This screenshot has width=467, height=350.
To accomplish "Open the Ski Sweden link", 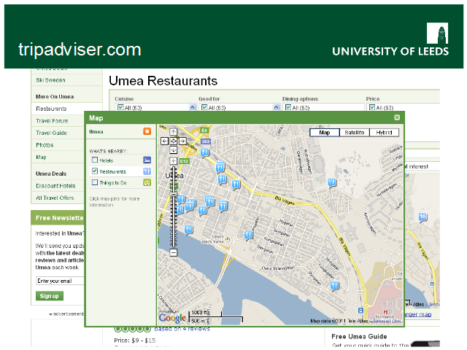I will pos(50,80).
